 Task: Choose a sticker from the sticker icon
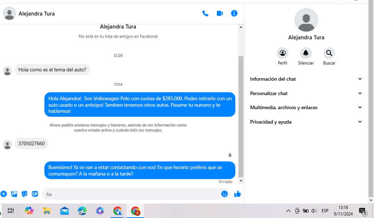click(25, 194)
